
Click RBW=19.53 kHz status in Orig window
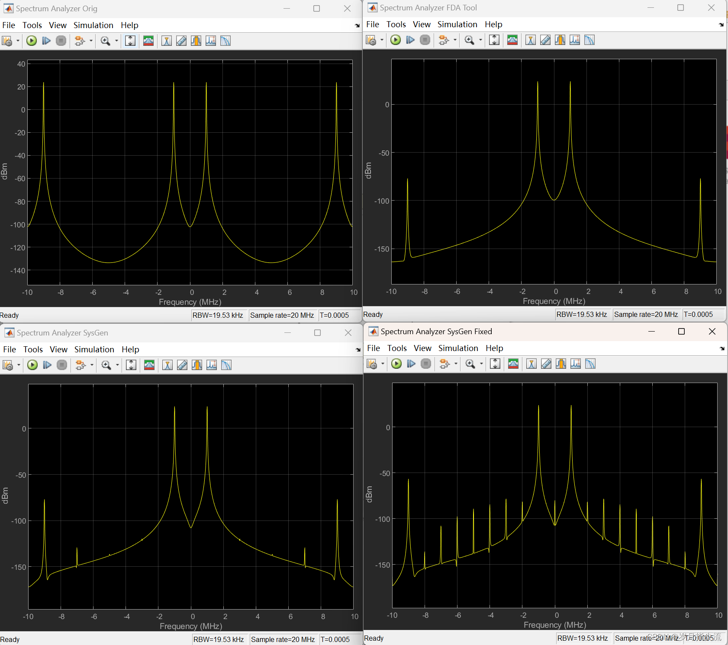218,315
